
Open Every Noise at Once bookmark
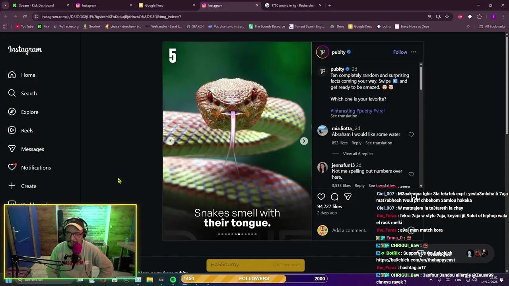click(x=412, y=27)
